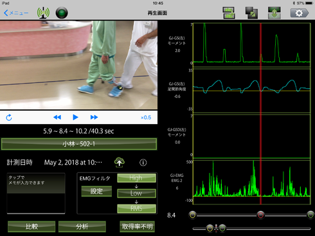Toggle the Low EMG filter
Viewport: 315px width, 236px height.
136,193
